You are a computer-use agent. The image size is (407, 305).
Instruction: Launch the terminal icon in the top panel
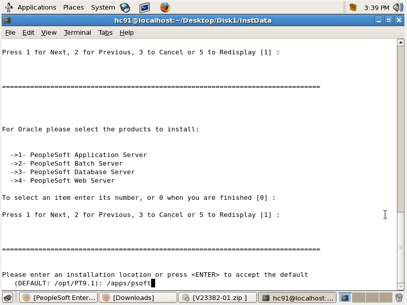pyautogui.click(x=145, y=7)
